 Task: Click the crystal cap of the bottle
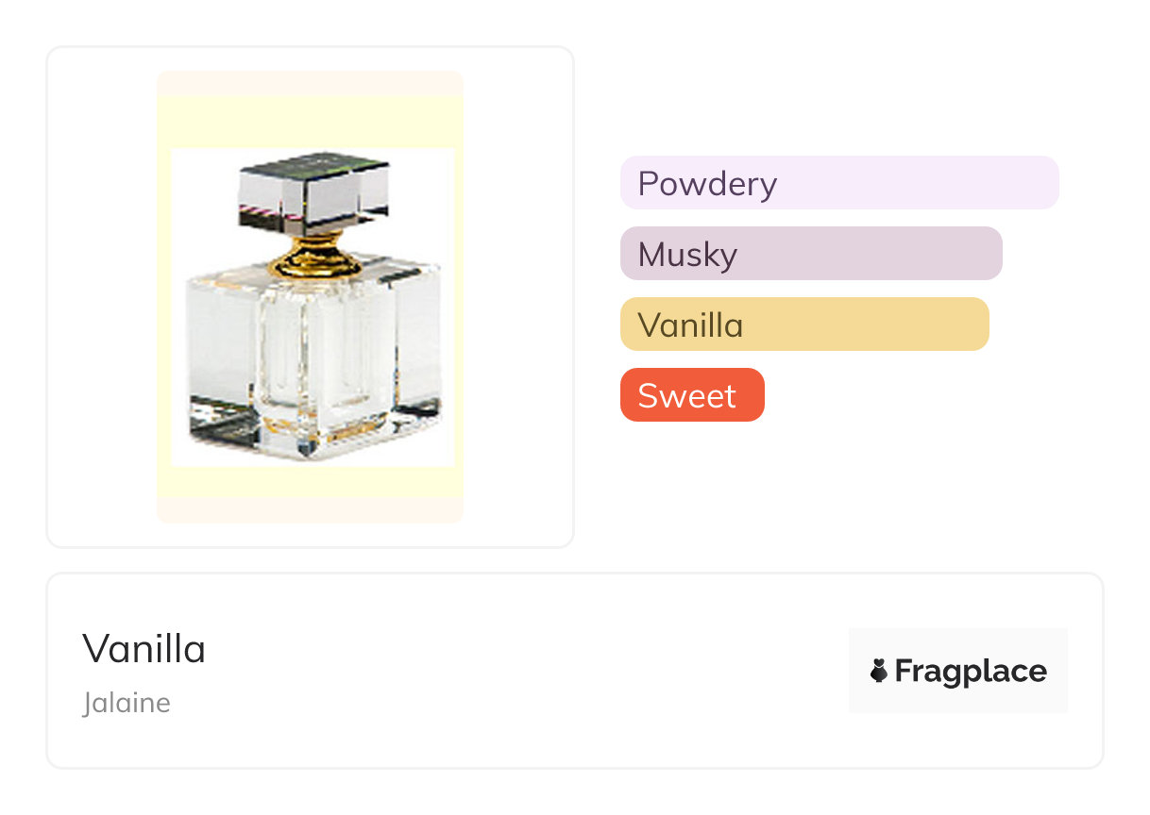314,192
